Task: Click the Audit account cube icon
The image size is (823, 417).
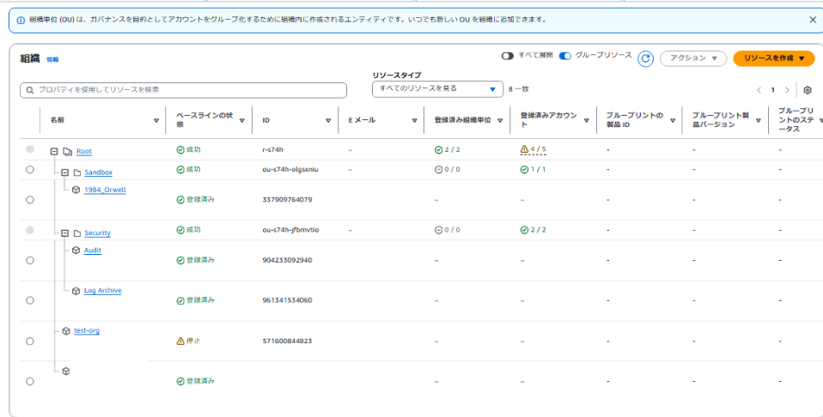Action: coord(76,251)
